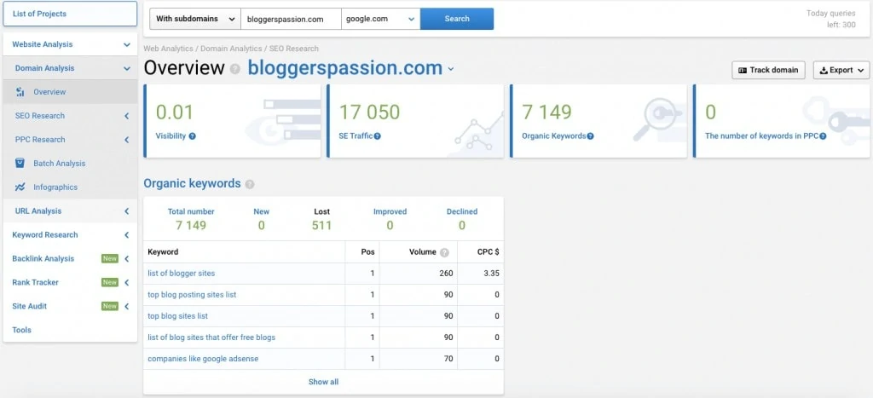Click Organic keywords section heading

(192, 184)
